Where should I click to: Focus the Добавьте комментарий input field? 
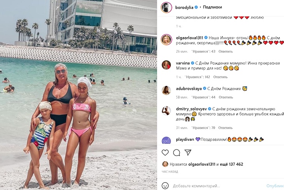click(218, 186)
